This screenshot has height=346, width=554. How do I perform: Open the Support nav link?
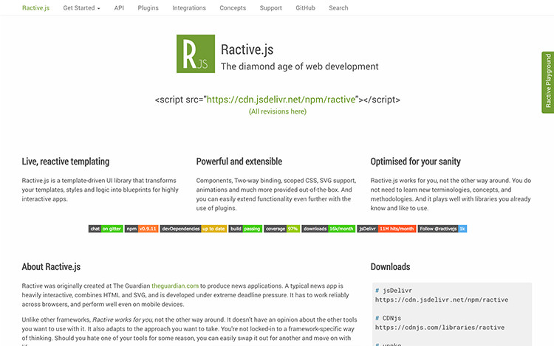[x=270, y=8]
